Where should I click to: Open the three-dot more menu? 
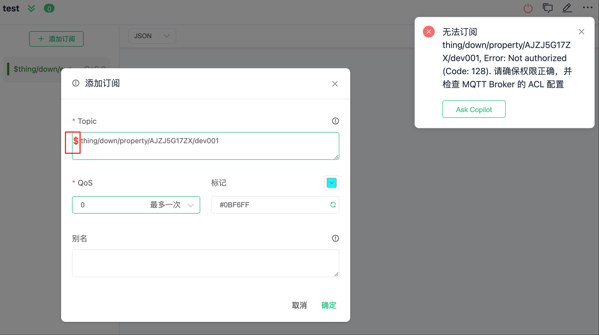pos(587,8)
